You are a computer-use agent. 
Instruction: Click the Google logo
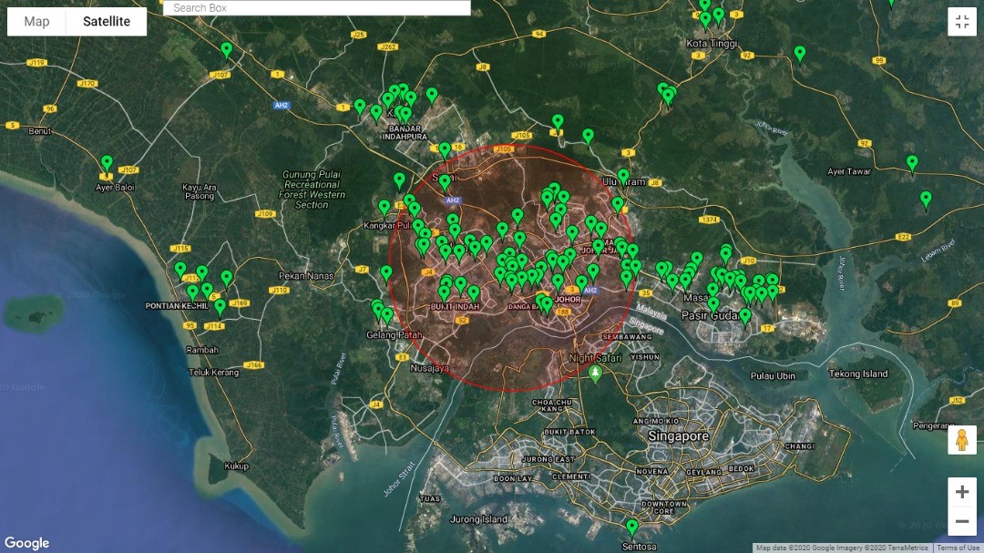tap(26, 543)
